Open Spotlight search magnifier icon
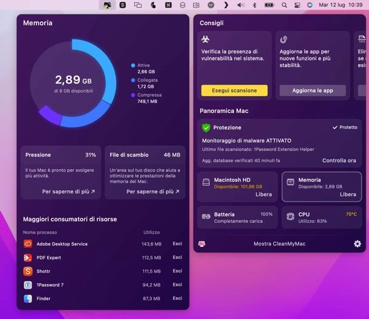Viewport: 369px width, 319px height. tap(284, 5)
